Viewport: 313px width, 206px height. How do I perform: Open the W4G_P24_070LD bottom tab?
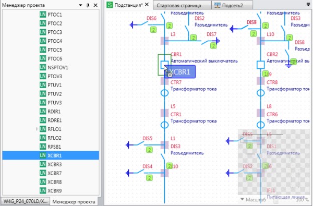[x=26, y=201]
